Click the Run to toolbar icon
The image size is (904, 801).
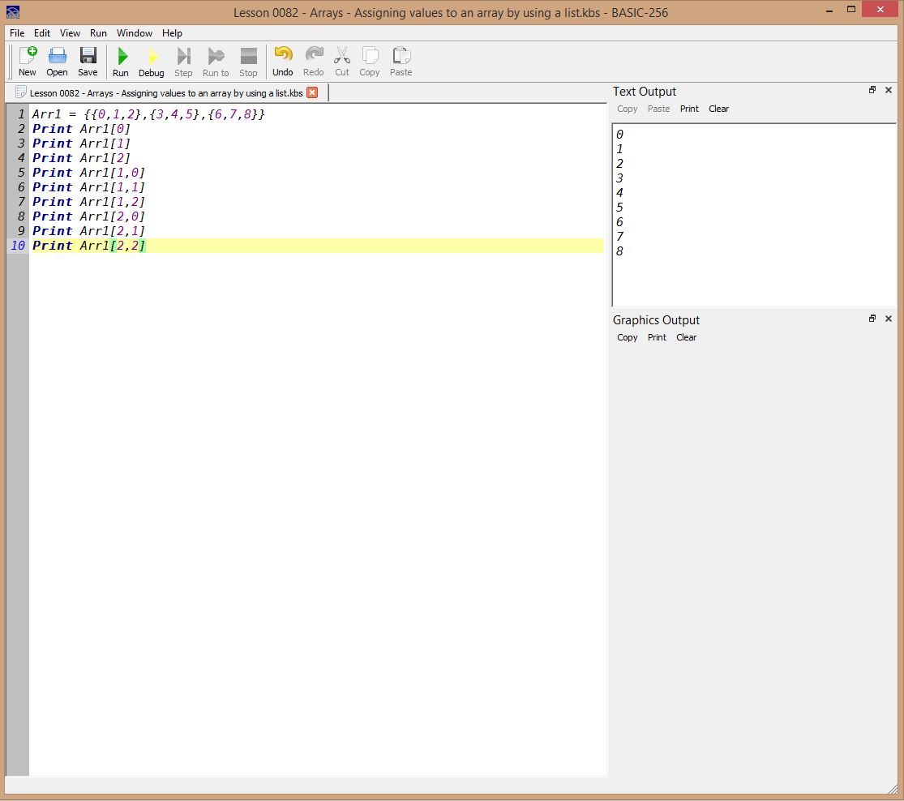216,62
